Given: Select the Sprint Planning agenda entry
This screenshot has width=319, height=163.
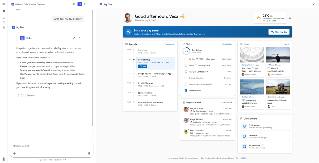Looking at the screenshot, I should 156,94.
